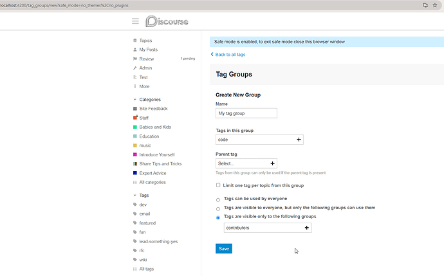
Task: Check Limit one tag per topic checkbox
Action: coord(218,185)
